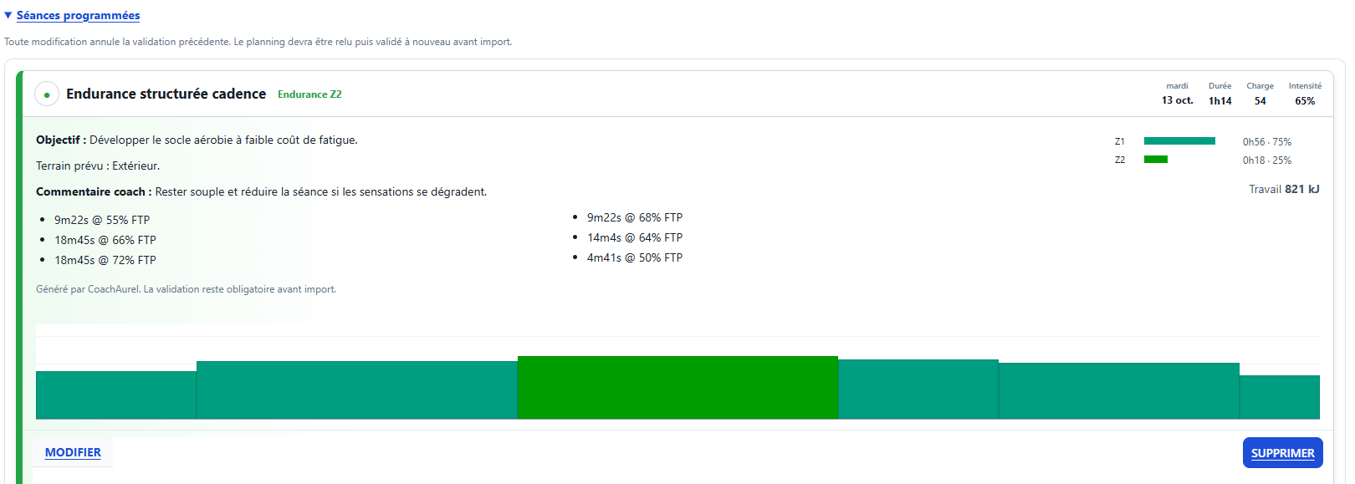Select the 64% FTP chart block
Screen dimensions: 1355x484
(1119, 390)
